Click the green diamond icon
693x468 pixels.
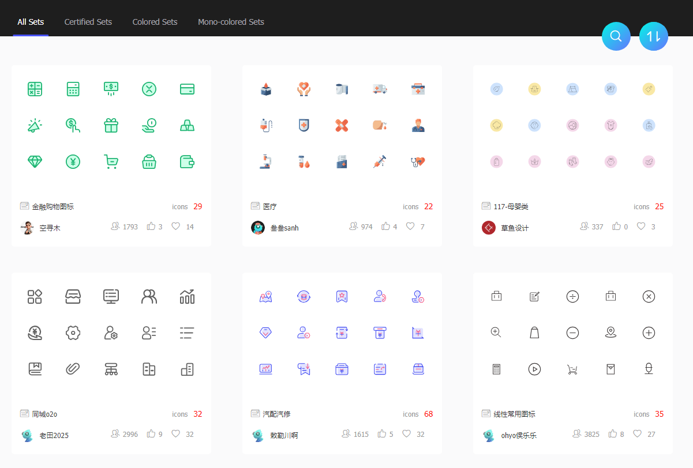35,162
